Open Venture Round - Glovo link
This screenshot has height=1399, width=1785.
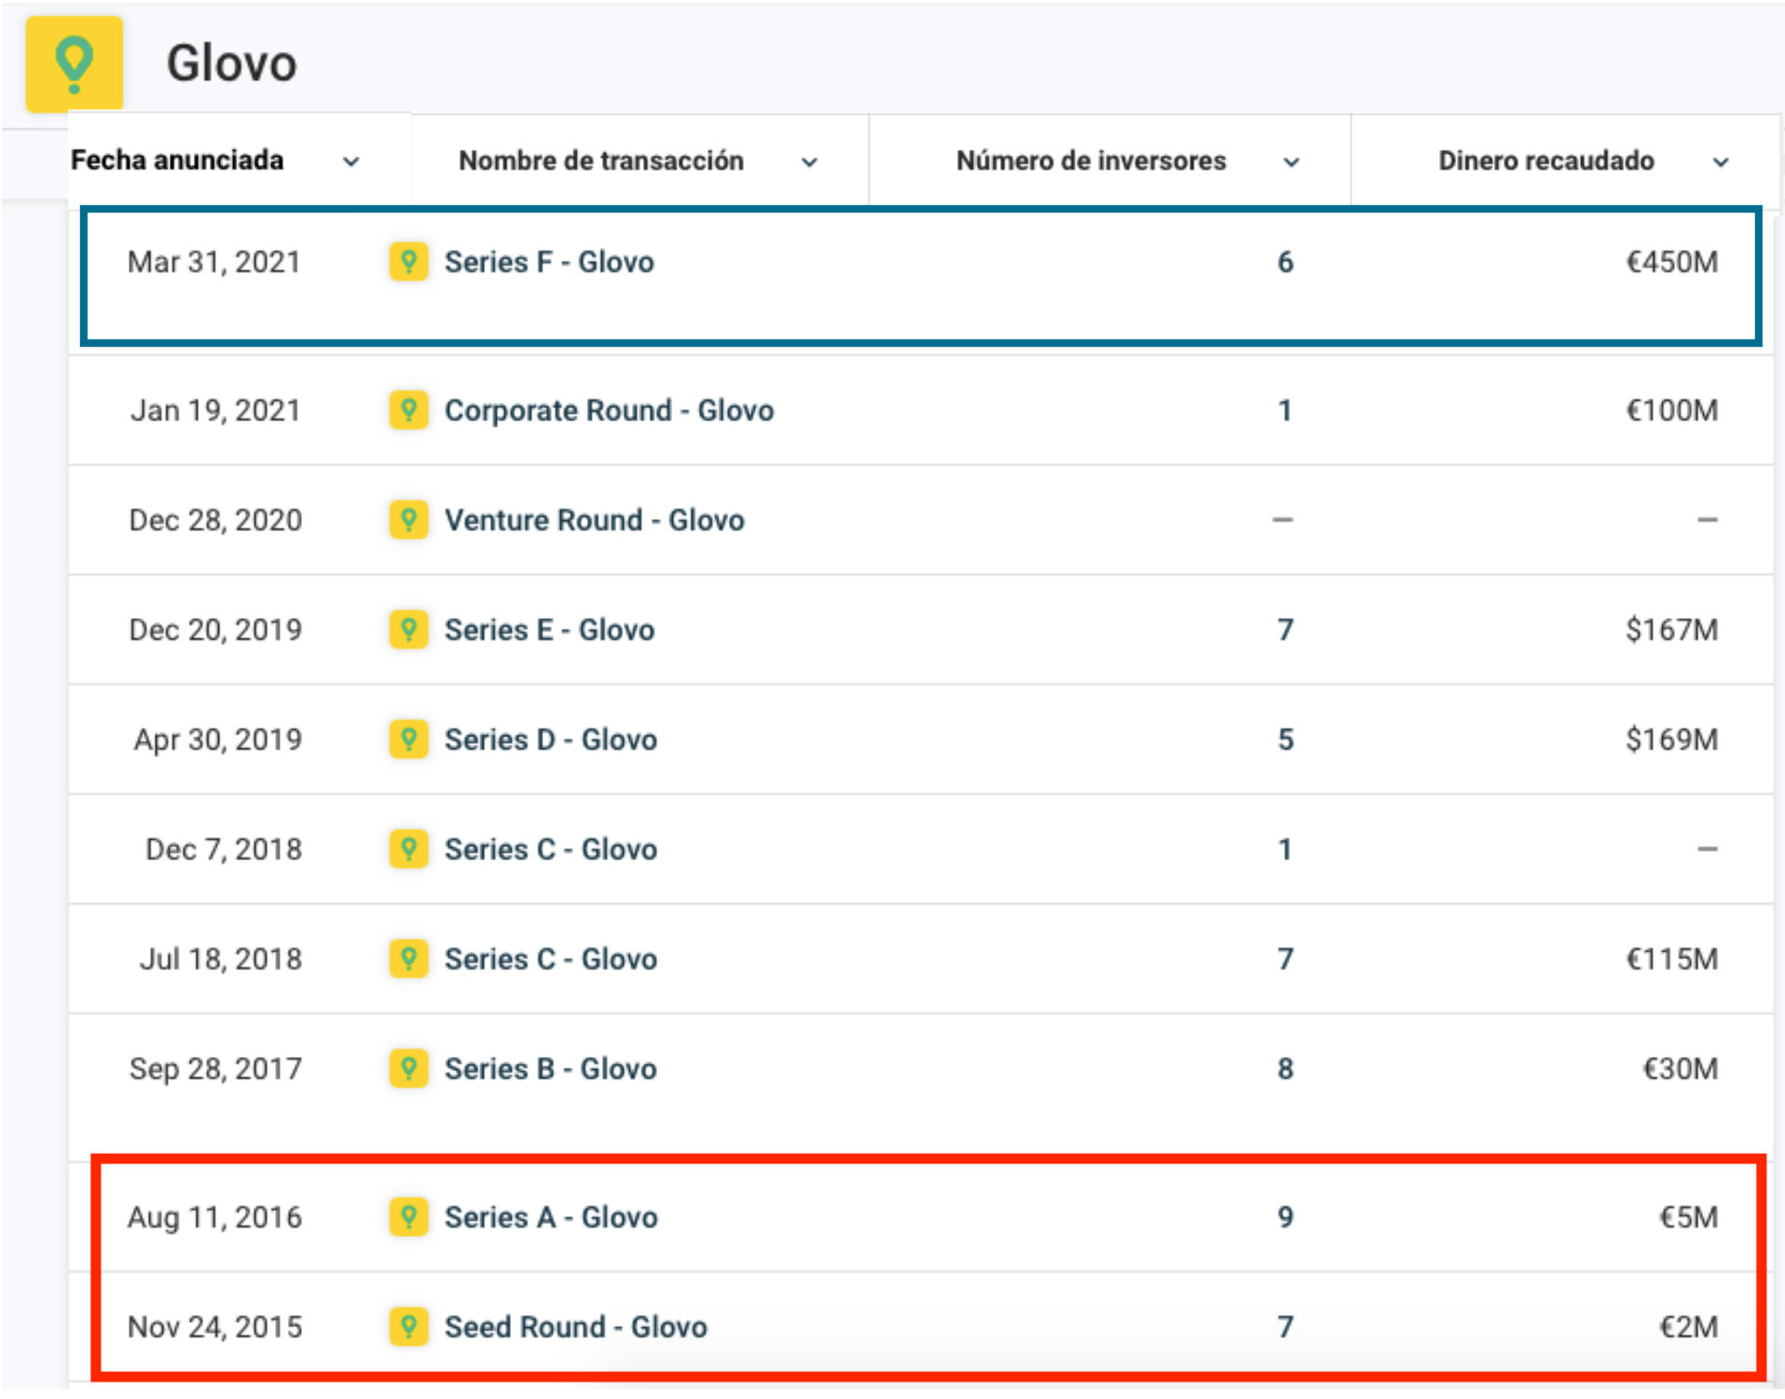click(595, 519)
